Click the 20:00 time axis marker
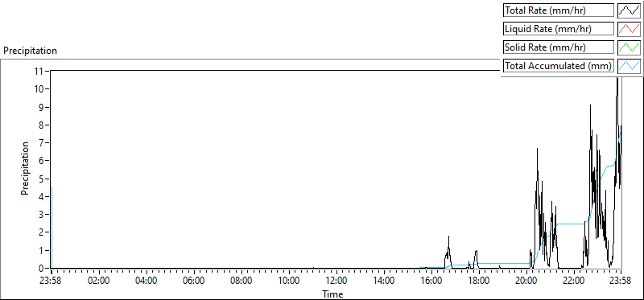The image size is (644, 300). [526, 282]
